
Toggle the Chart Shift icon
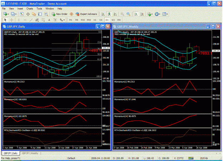pos(142,14)
